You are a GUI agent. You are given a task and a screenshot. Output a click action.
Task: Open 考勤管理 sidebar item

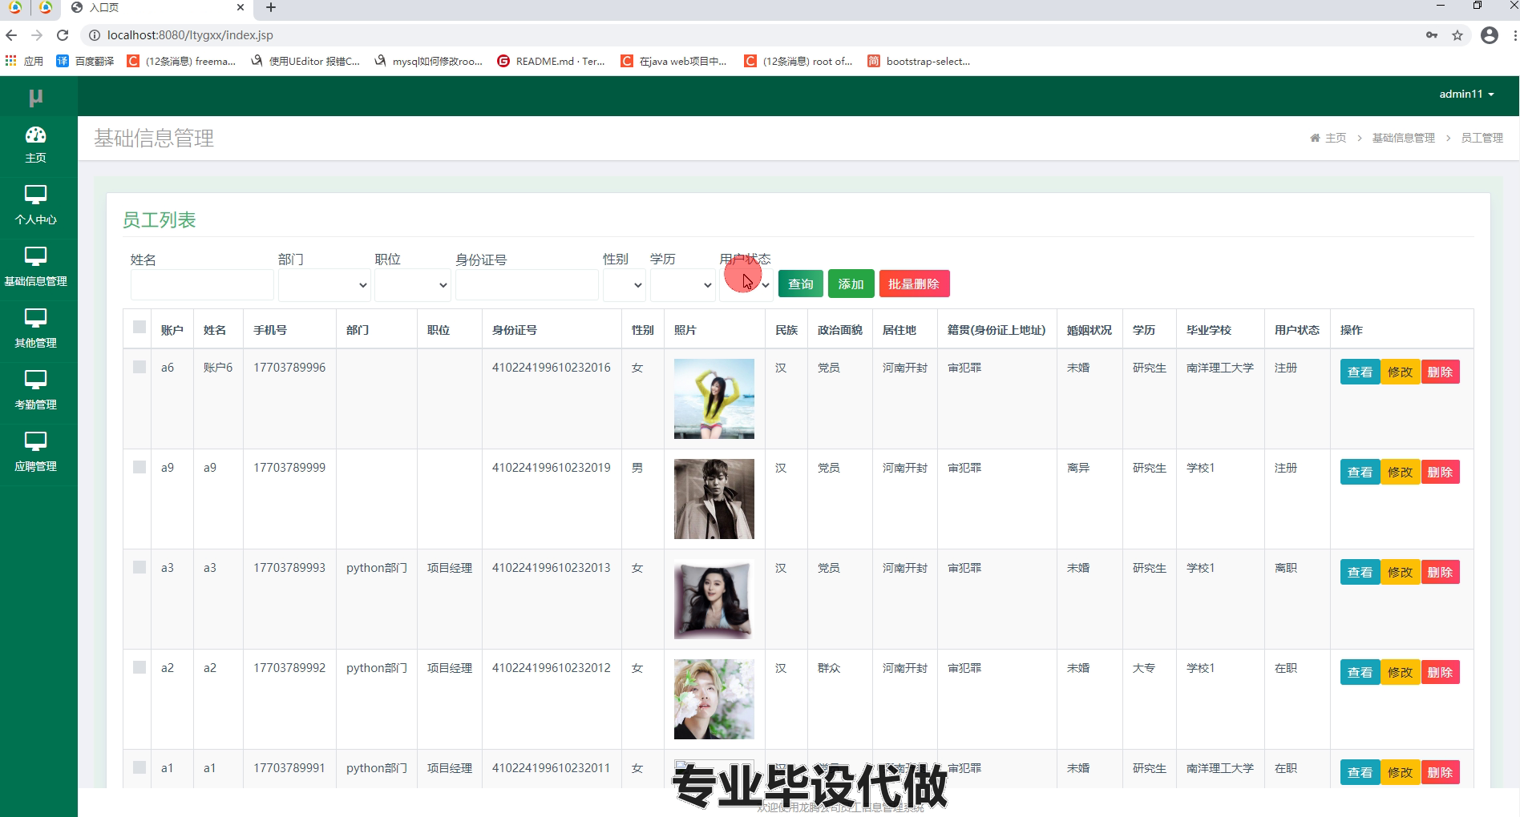(x=36, y=390)
